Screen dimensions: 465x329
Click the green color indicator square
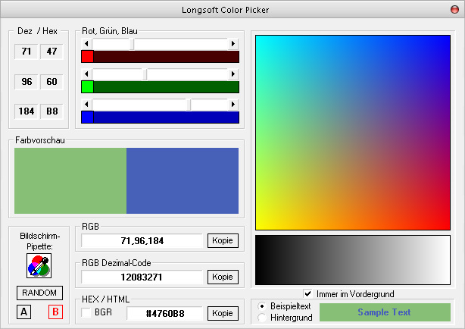coord(87,86)
